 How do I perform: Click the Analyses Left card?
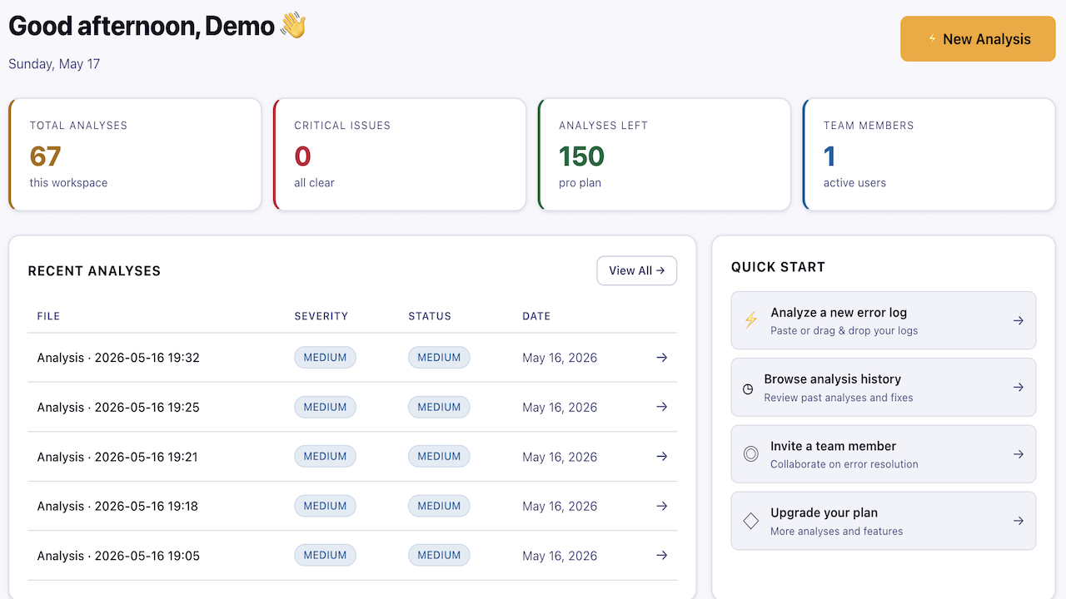(665, 155)
